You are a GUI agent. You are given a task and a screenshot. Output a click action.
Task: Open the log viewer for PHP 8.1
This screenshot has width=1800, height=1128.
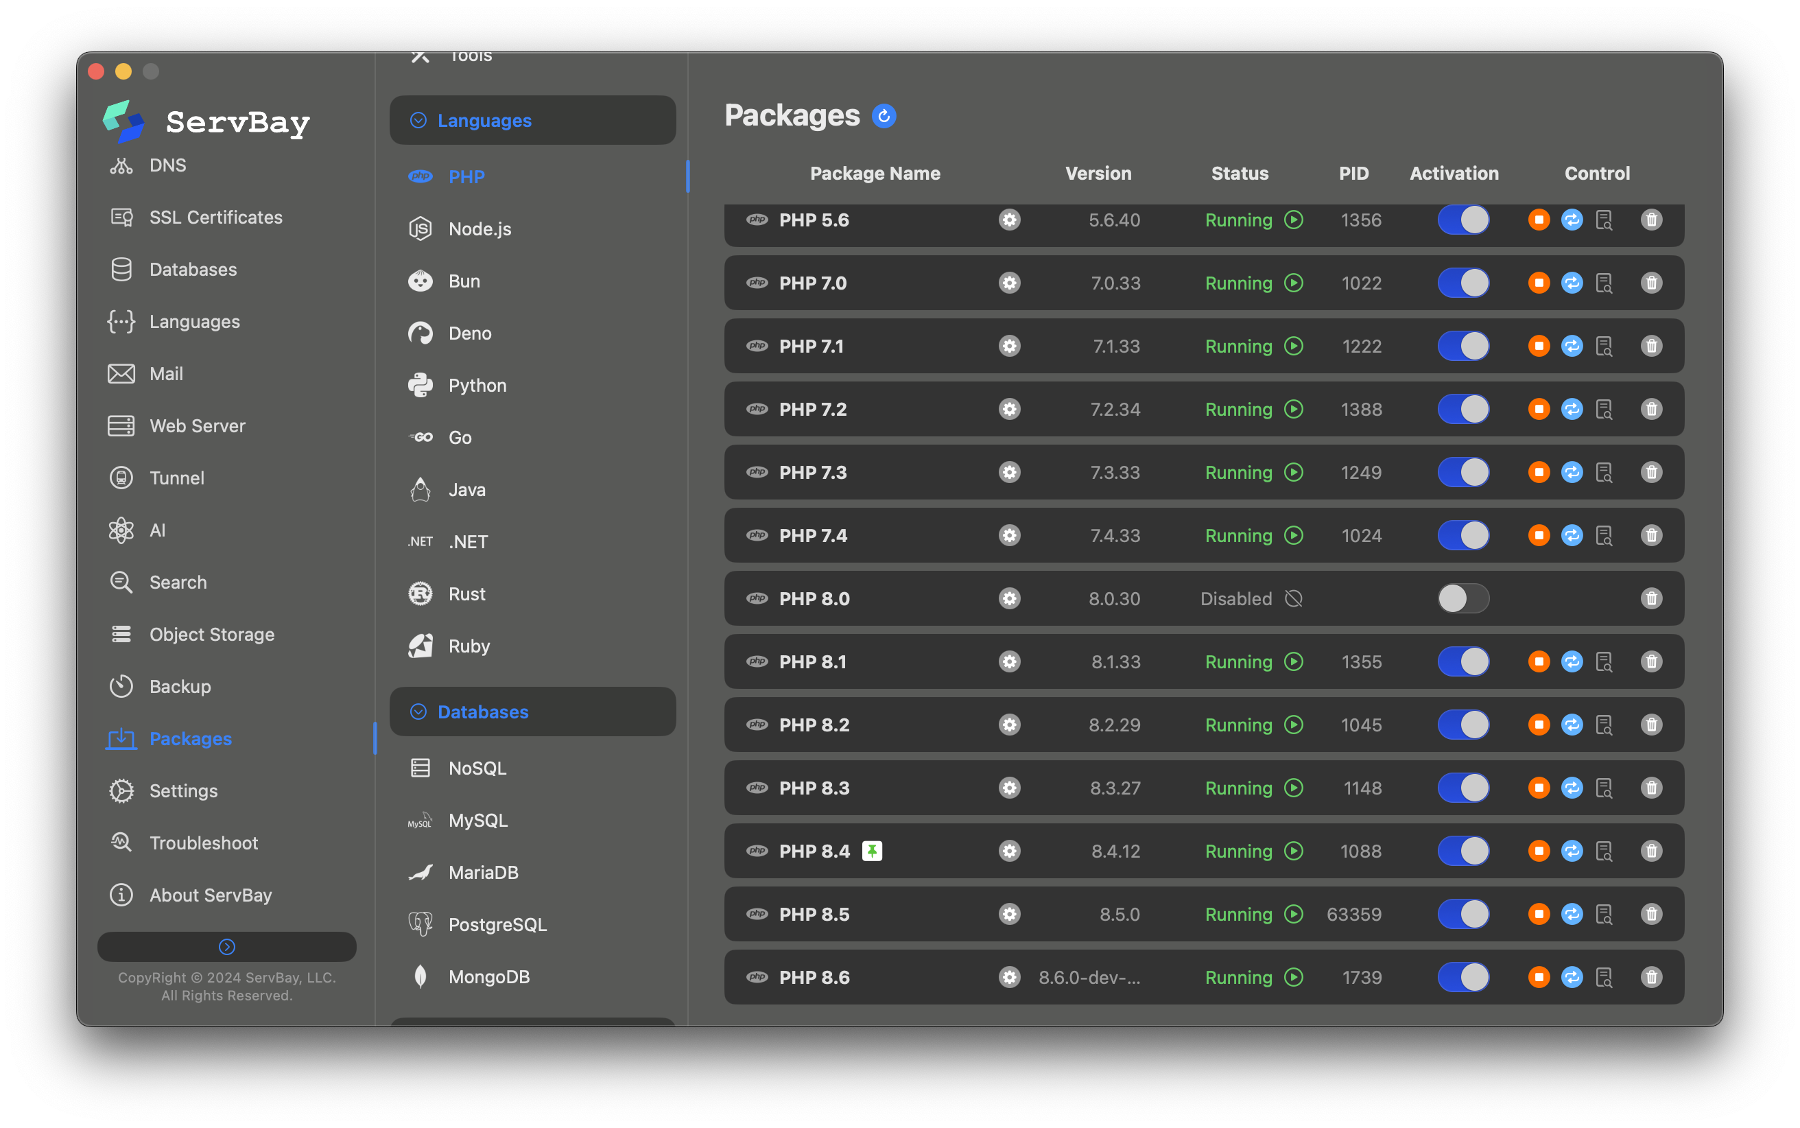click(1604, 661)
